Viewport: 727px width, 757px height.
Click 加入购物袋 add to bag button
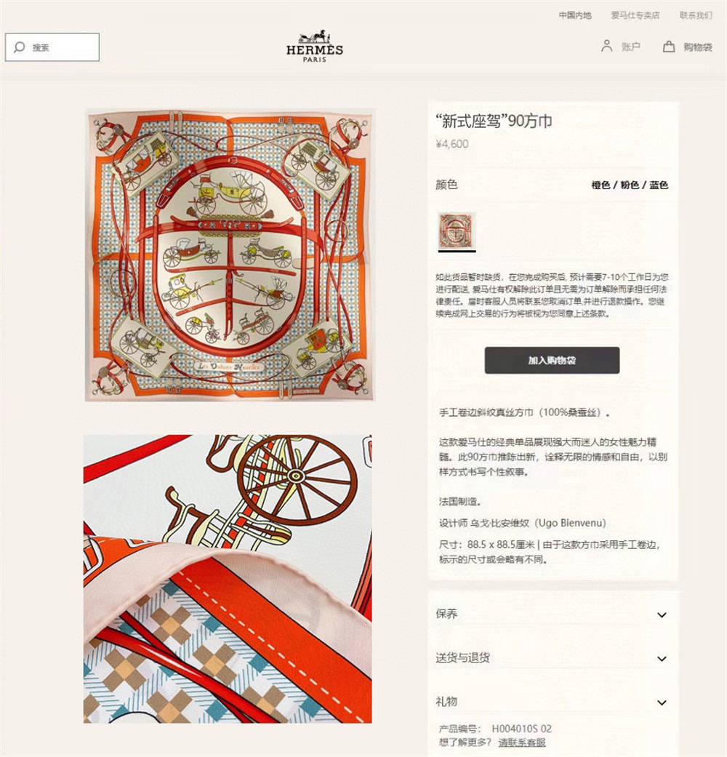coord(552,360)
